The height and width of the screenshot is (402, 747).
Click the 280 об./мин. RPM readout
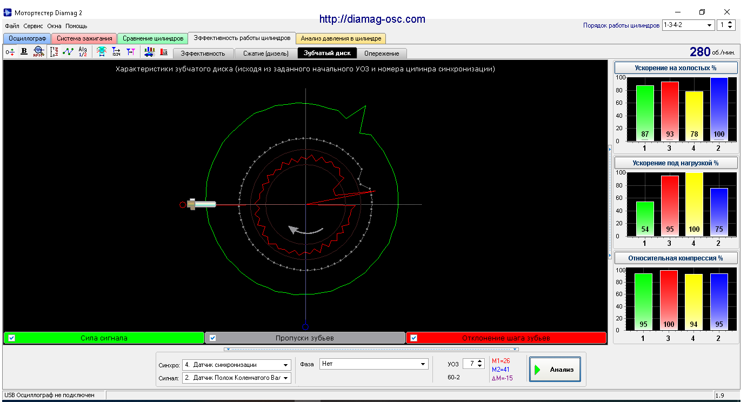point(712,52)
